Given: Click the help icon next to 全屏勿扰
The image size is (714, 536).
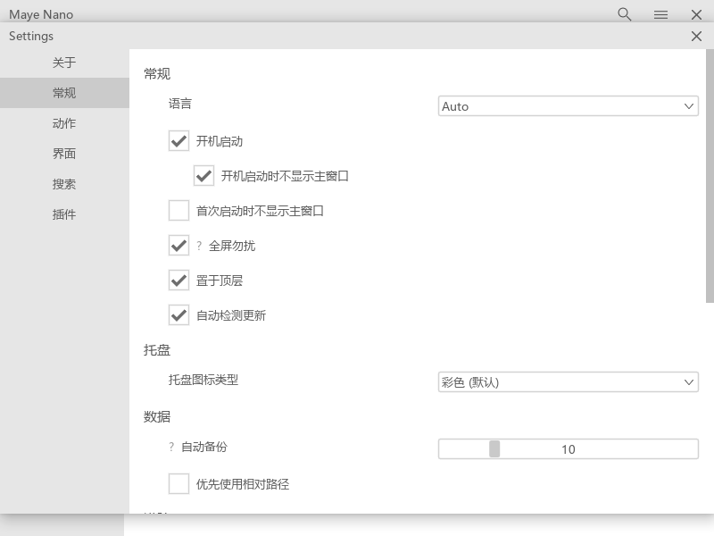Looking at the screenshot, I should (x=198, y=246).
